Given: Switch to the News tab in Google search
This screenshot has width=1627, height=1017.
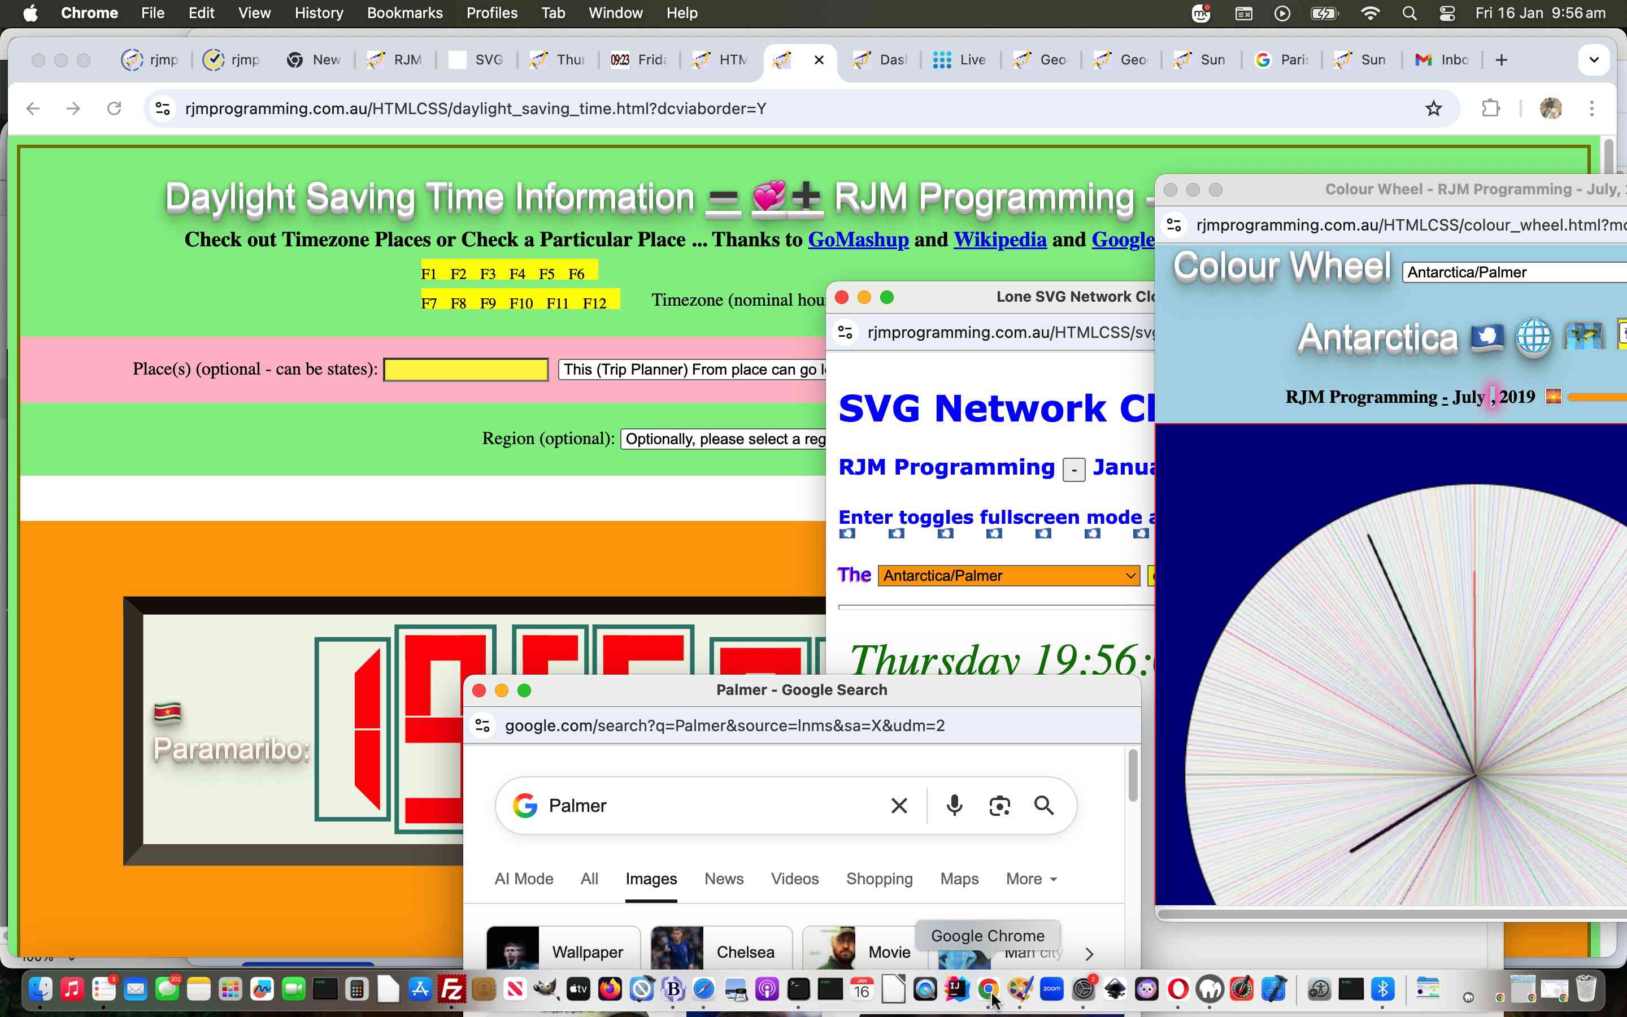Looking at the screenshot, I should (x=724, y=879).
